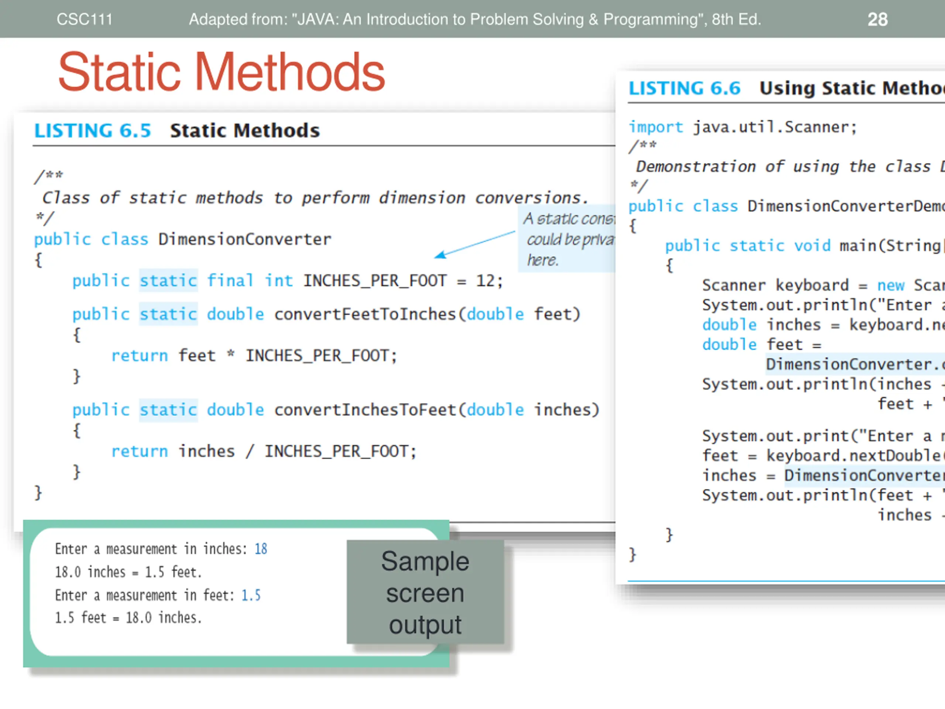Click the slide number 28
945x709 pixels.
tap(877, 19)
